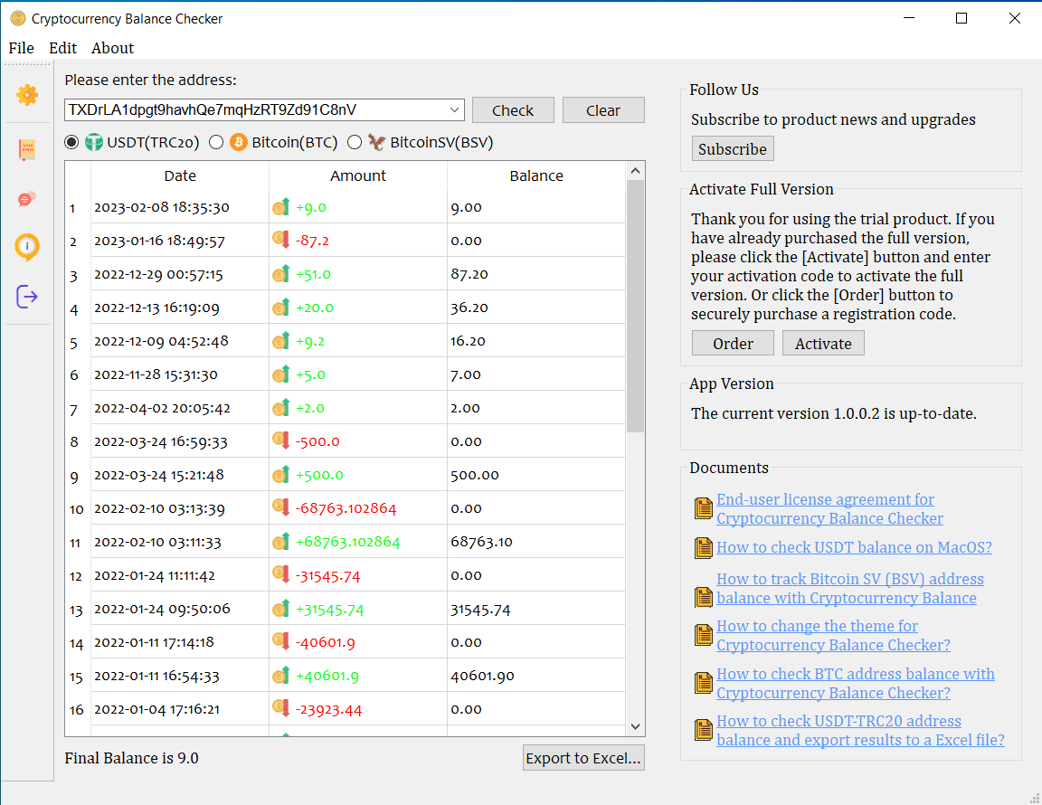This screenshot has width=1042, height=805.
Task: Open settings via the gear sidebar icon
Action: coord(27,94)
